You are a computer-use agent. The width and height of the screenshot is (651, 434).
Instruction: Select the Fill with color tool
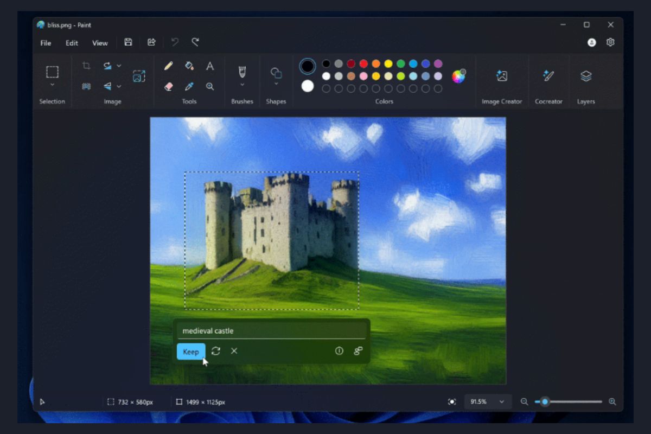[189, 66]
